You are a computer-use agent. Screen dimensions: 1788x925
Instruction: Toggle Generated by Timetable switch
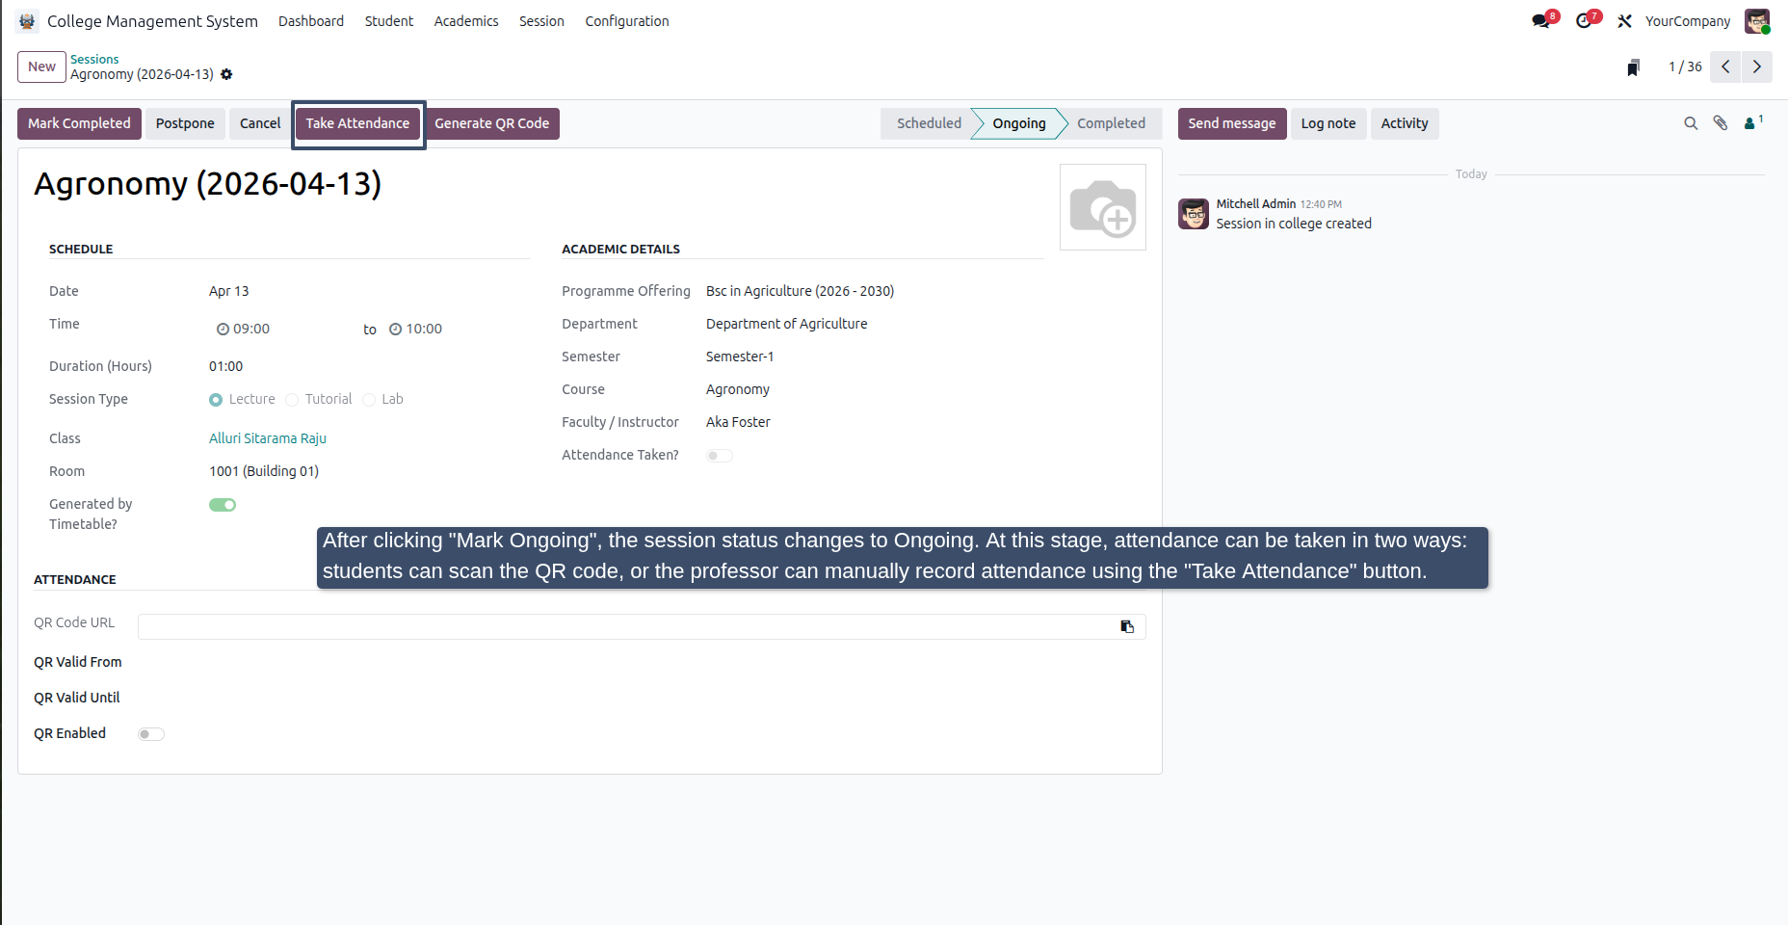point(223,505)
